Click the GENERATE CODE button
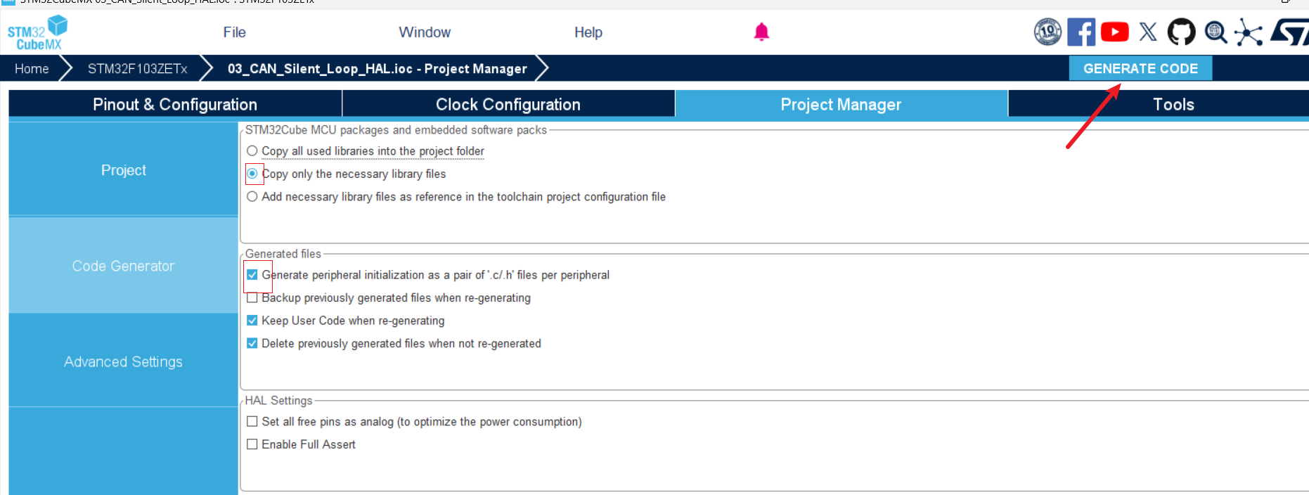This screenshot has height=495, width=1309. click(x=1140, y=68)
